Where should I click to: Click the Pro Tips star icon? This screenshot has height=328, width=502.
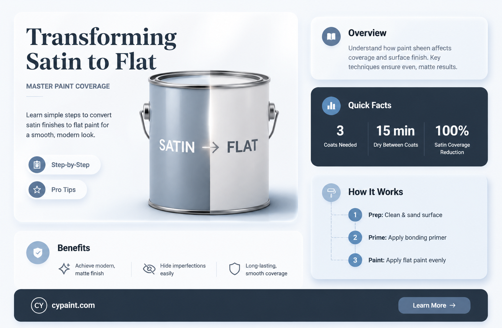(37, 190)
